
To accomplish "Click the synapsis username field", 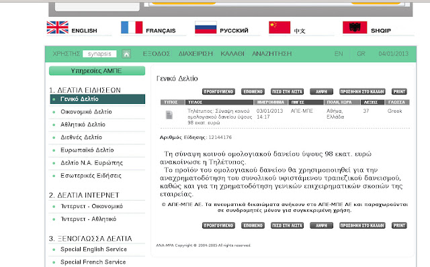I will pyautogui.click(x=99, y=54).
